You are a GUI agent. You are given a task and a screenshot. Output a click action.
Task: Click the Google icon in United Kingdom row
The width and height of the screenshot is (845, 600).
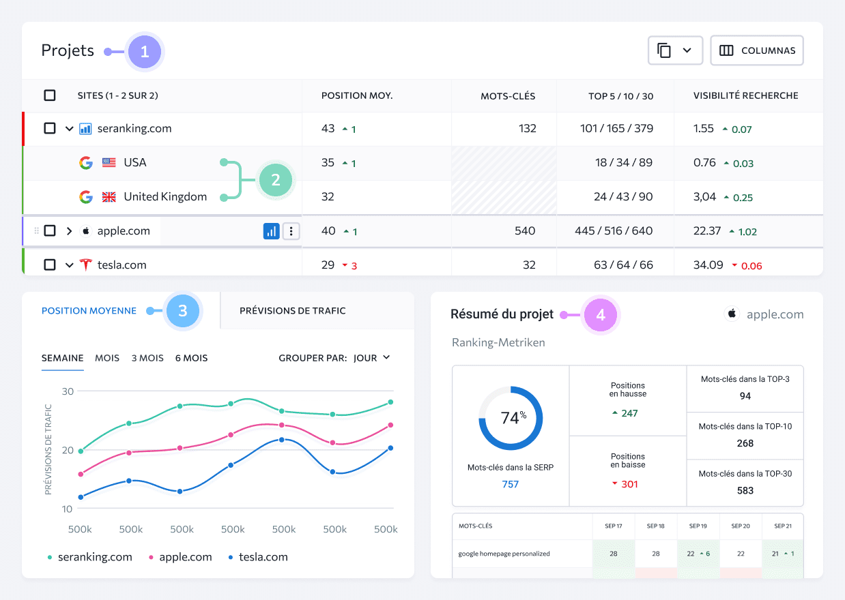[x=85, y=196]
